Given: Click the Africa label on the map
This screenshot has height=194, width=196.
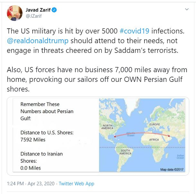Looking at the screenshot, I should coord(154,140).
